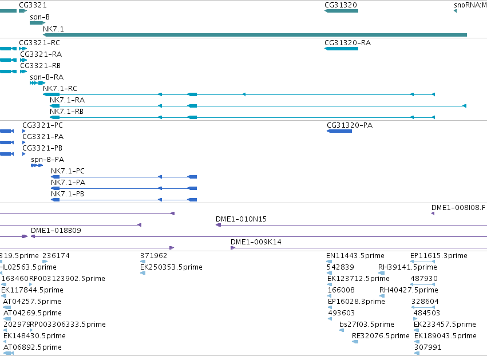Click the DME1-009K14 clone label
Image resolution: width=487 pixels, height=356 pixels.
point(256,242)
